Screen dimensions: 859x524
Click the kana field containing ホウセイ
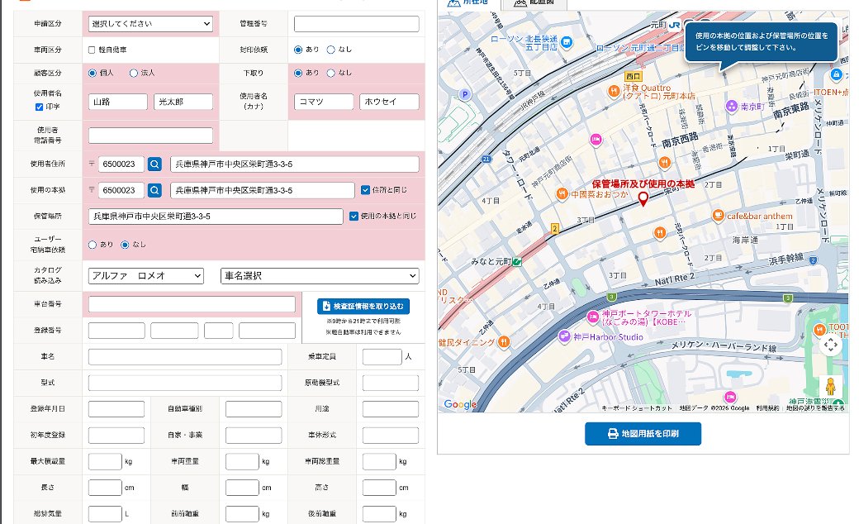(x=390, y=102)
